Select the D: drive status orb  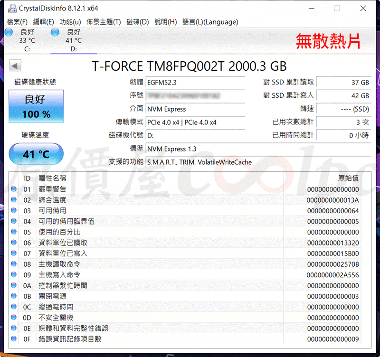click(55, 32)
